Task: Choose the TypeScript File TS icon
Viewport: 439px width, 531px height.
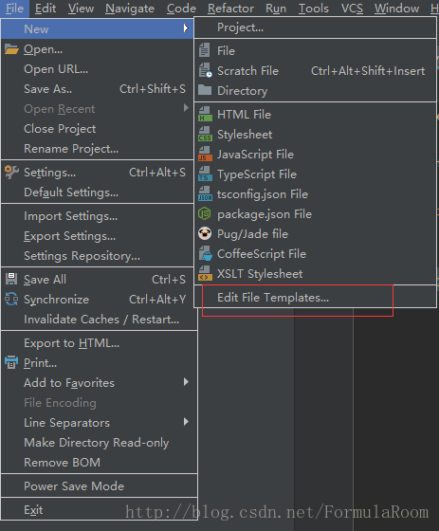Action: pyautogui.click(x=205, y=174)
